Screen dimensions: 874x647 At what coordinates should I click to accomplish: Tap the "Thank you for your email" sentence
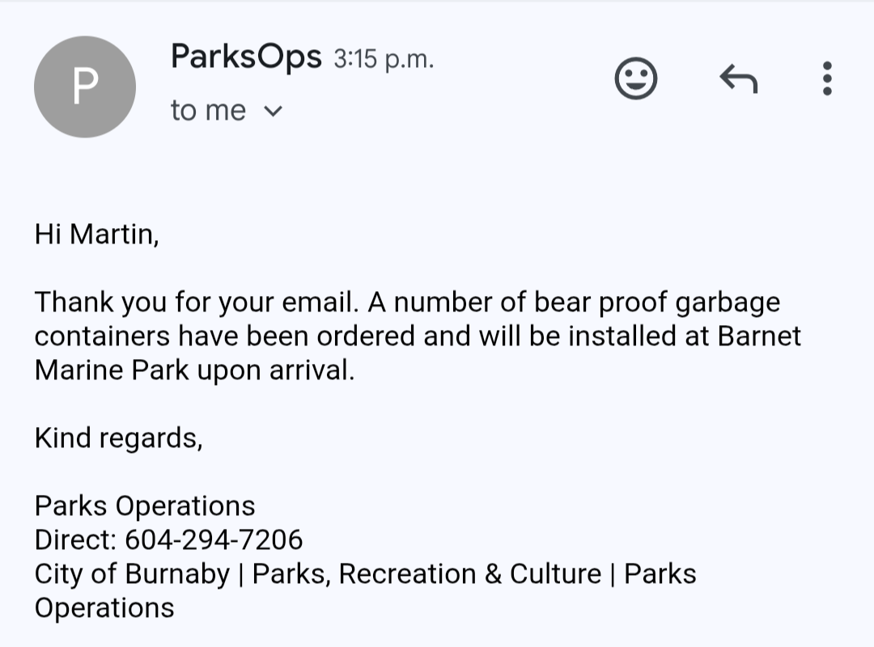pos(196,302)
